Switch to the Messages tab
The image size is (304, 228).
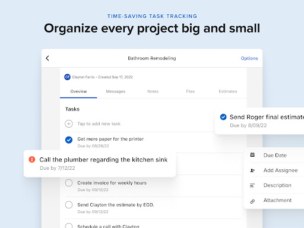pos(116,91)
